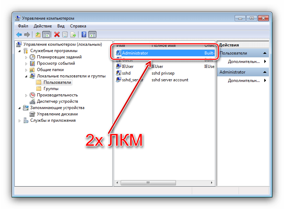
Task: Open the Вид menu
Action: tap(61, 26)
